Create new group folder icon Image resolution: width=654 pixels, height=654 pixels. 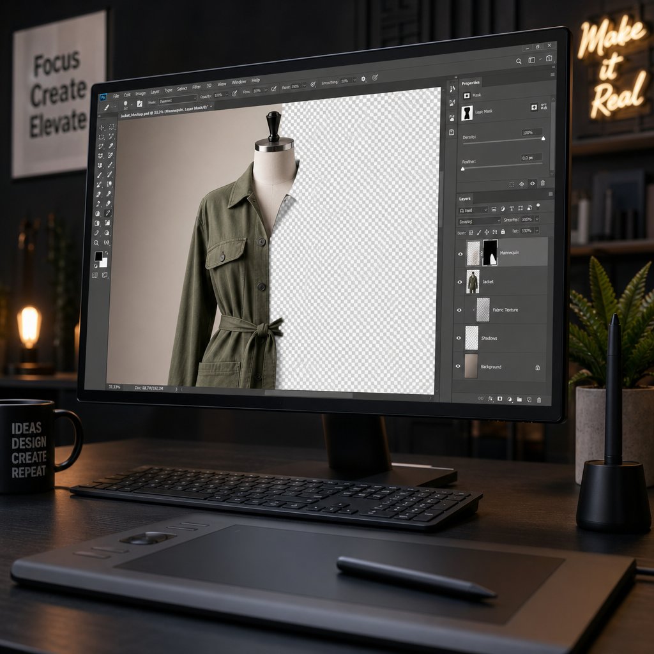519,400
